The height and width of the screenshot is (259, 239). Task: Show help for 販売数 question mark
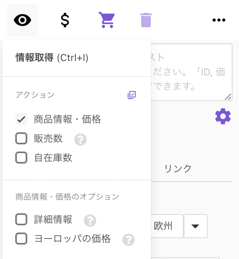pos(80,140)
